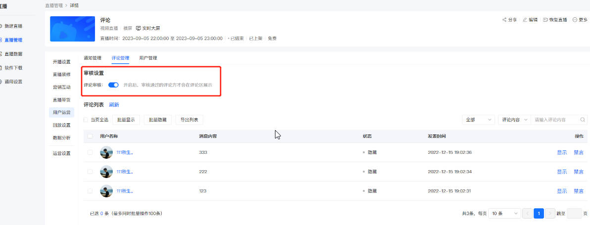Click page number 1 button
Screen dimensions: 590x225
click(539, 213)
